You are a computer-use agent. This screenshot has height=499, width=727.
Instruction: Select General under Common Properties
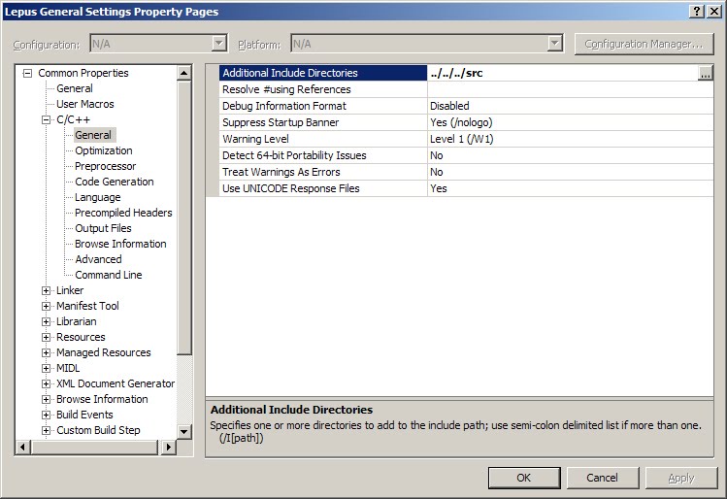[74, 88]
